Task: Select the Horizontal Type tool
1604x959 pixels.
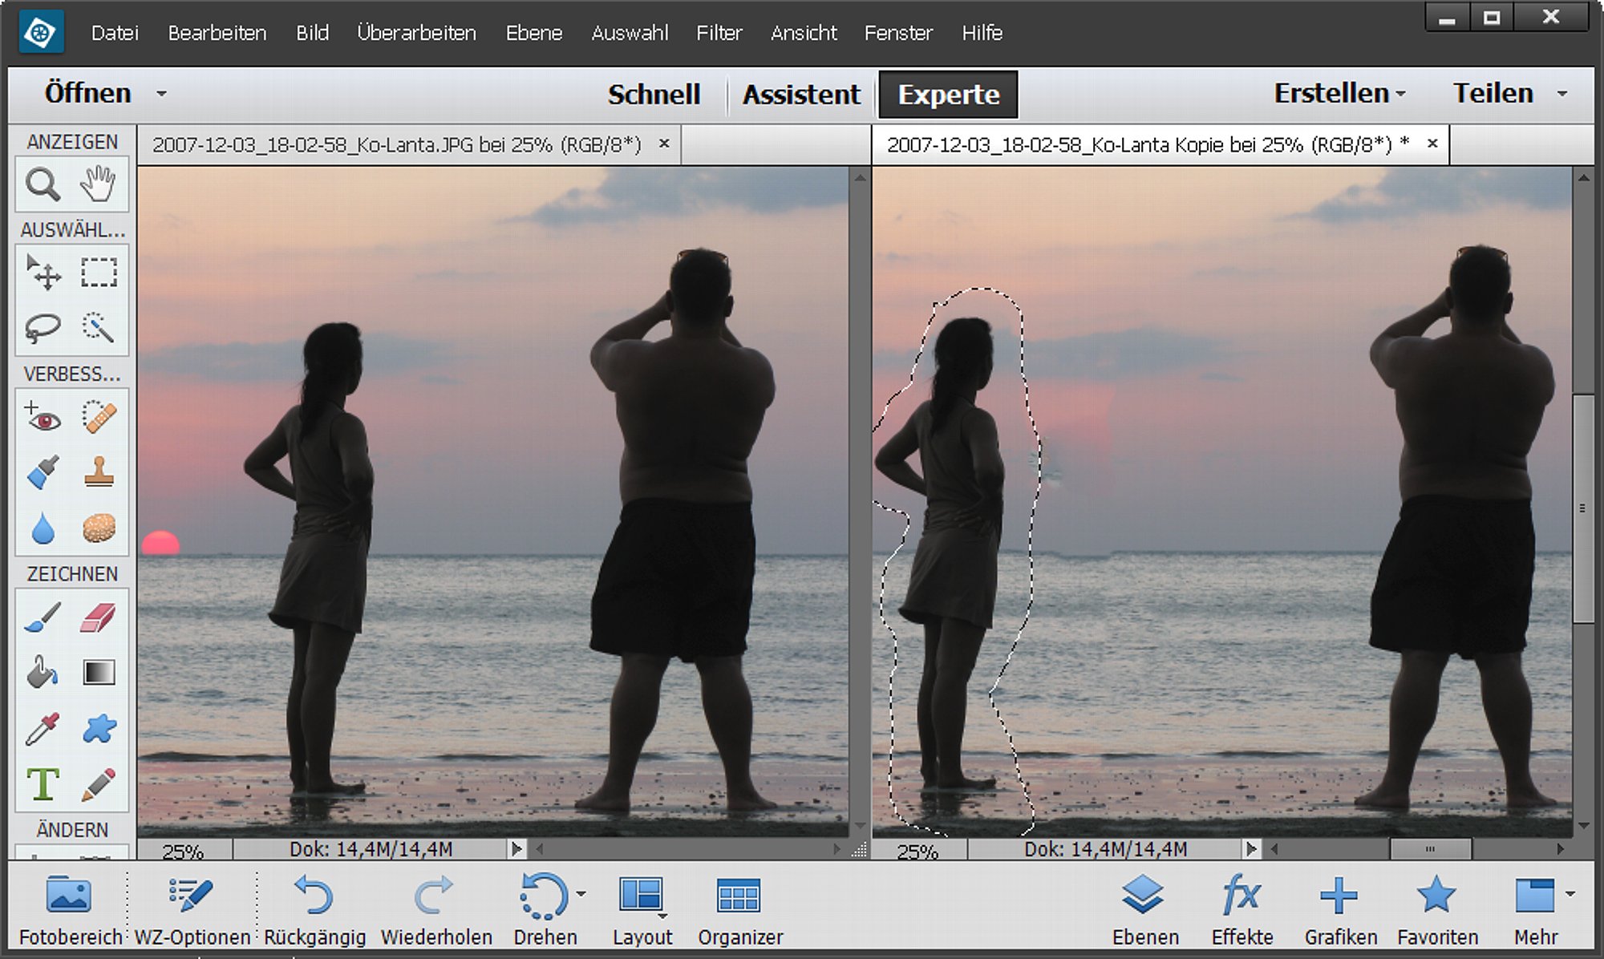Action: (x=43, y=783)
